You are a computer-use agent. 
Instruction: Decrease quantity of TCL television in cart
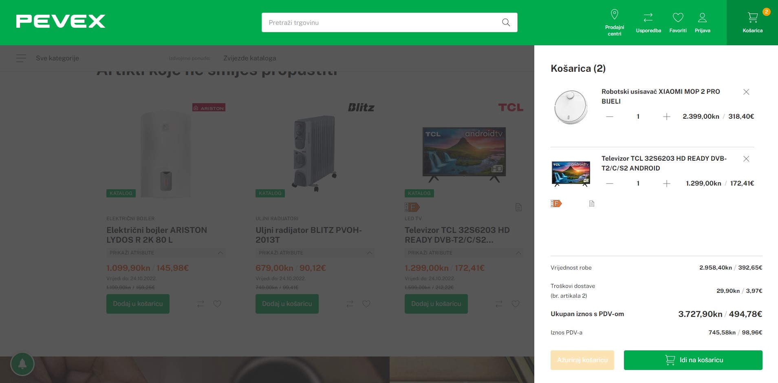[609, 184]
